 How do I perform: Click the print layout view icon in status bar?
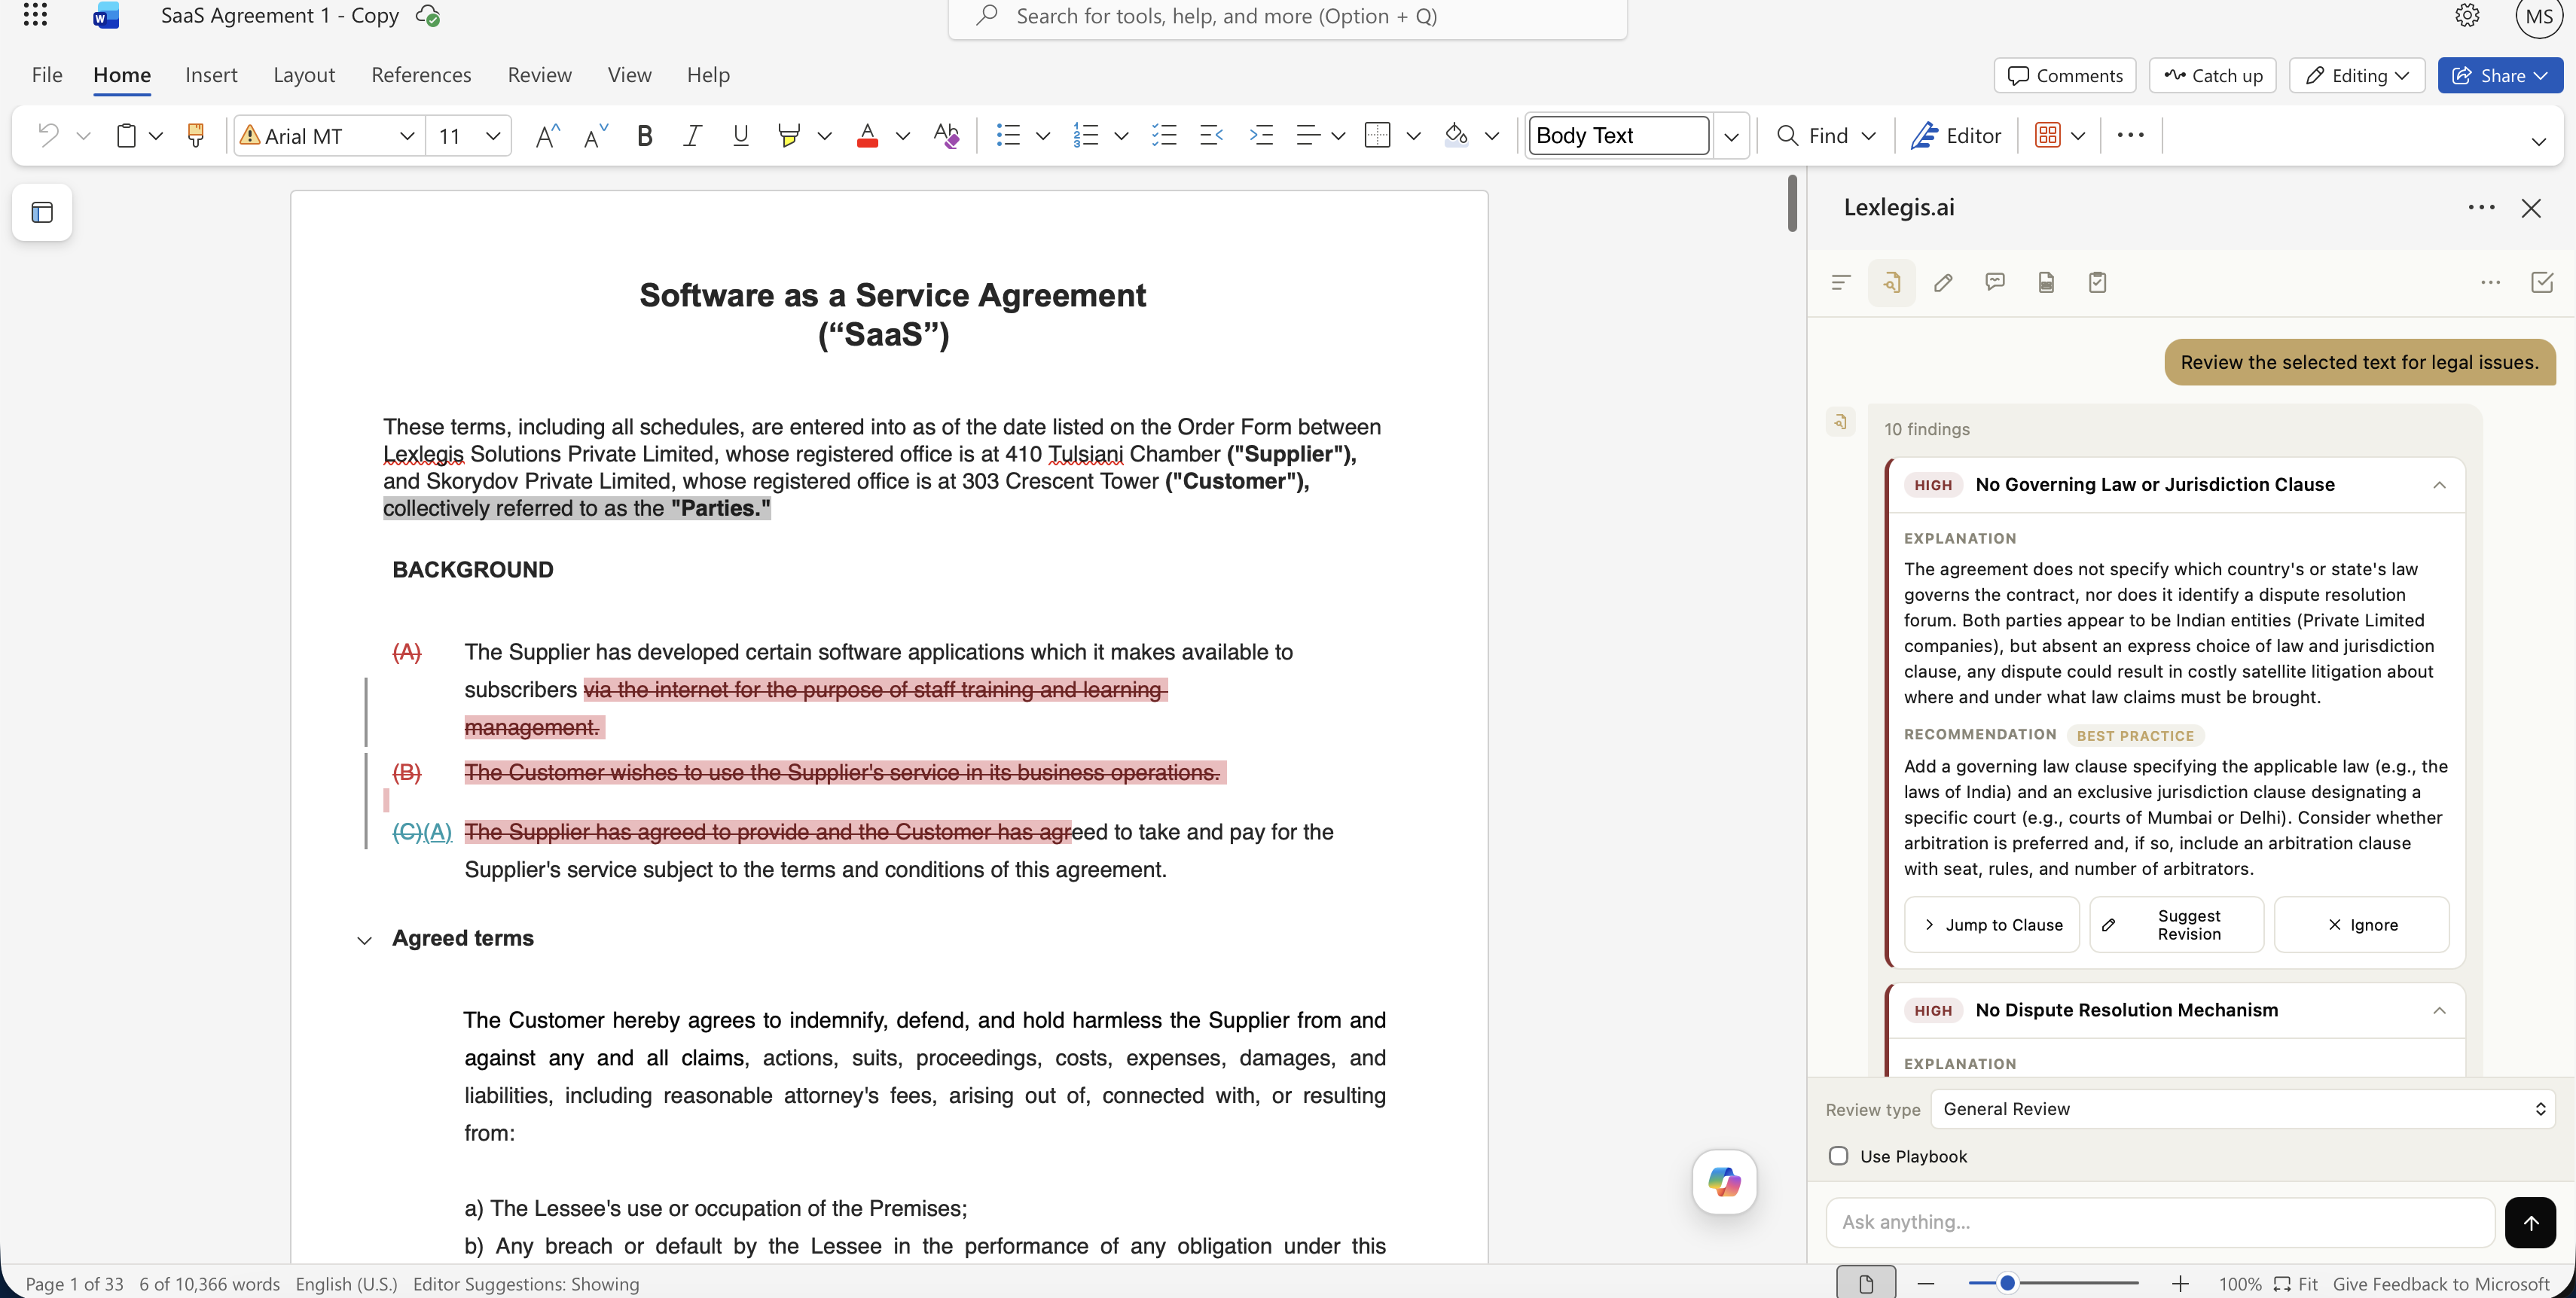click(x=1866, y=1283)
